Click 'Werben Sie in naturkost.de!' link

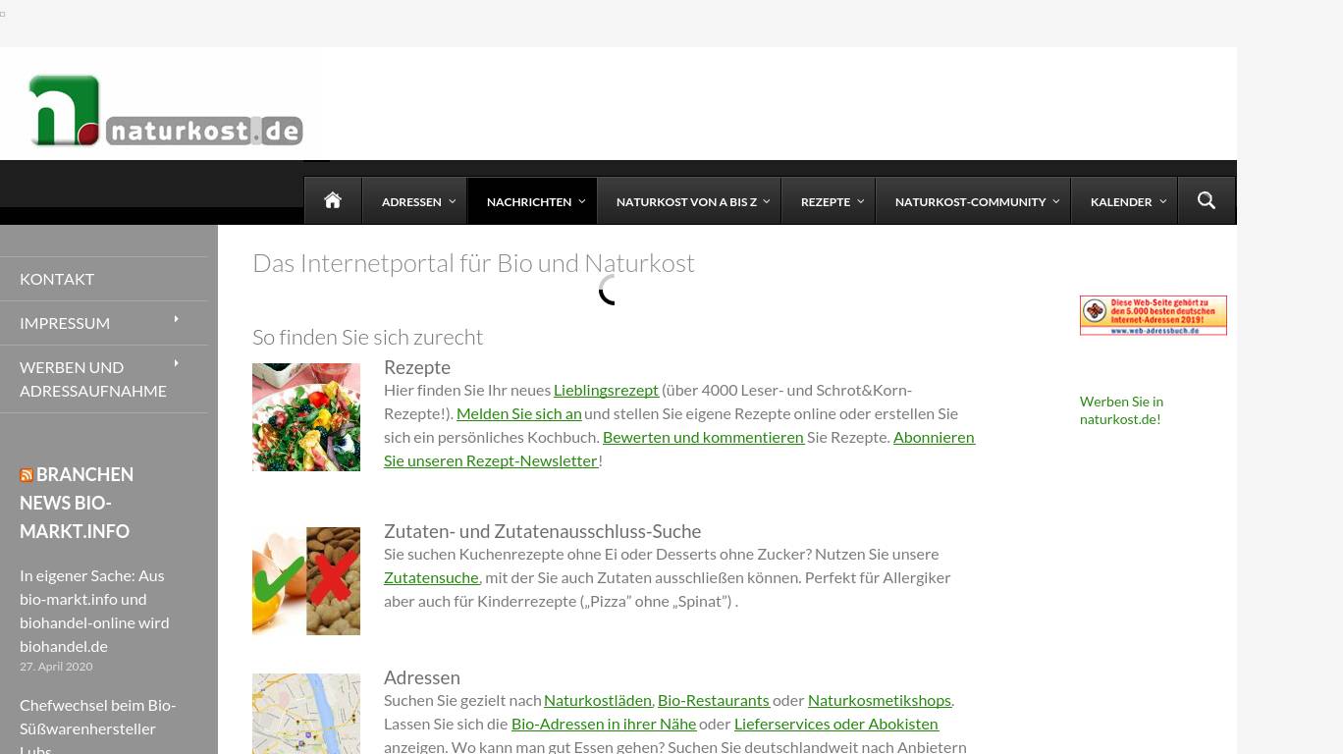(x=1121, y=410)
